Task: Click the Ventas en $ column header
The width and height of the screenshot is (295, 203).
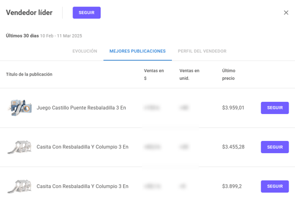Action: click(154, 74)
